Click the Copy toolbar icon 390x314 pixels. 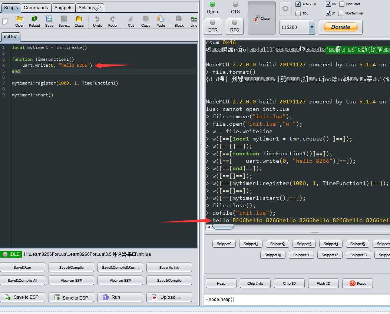pos(146,22)
